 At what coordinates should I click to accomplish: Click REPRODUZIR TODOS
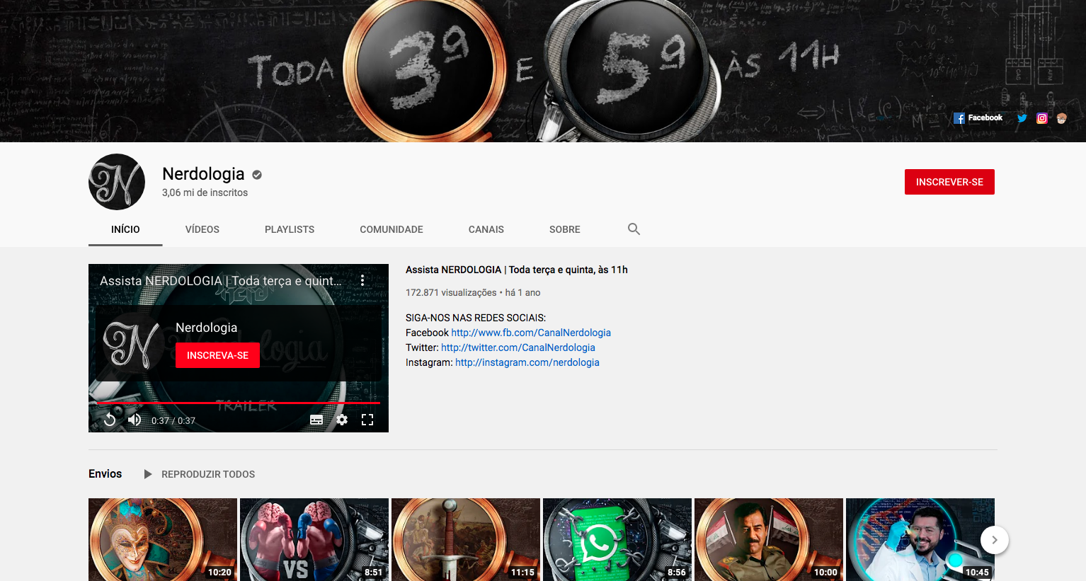pyautogui.click(x=208, y=474)
